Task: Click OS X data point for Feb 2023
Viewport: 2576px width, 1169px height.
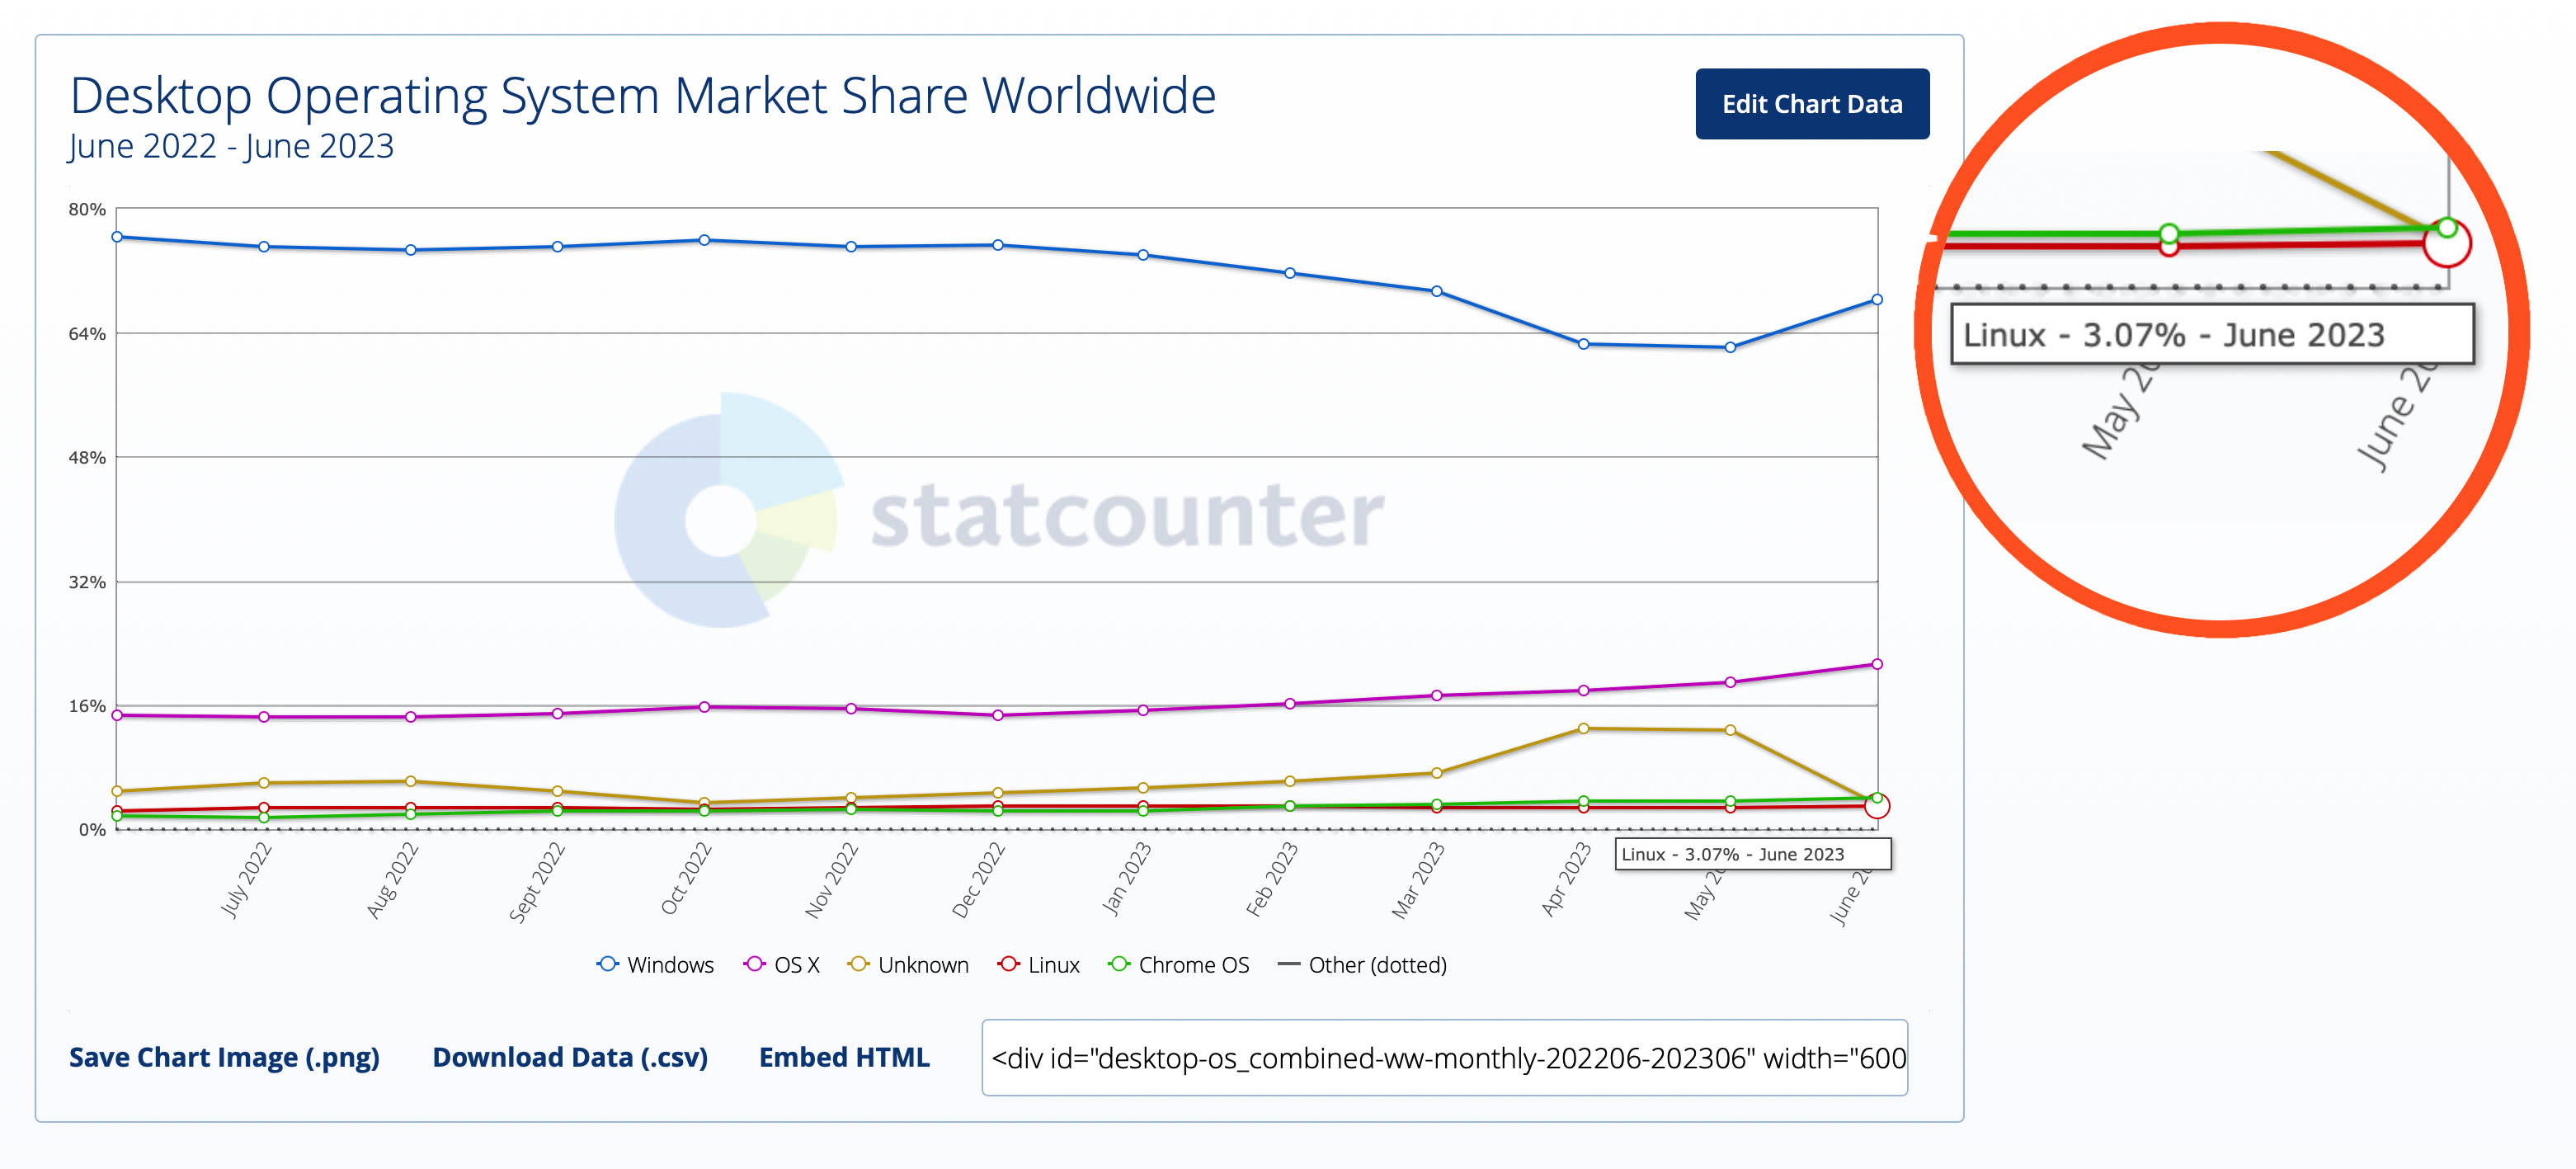Action: click(x=1289, y=704)
